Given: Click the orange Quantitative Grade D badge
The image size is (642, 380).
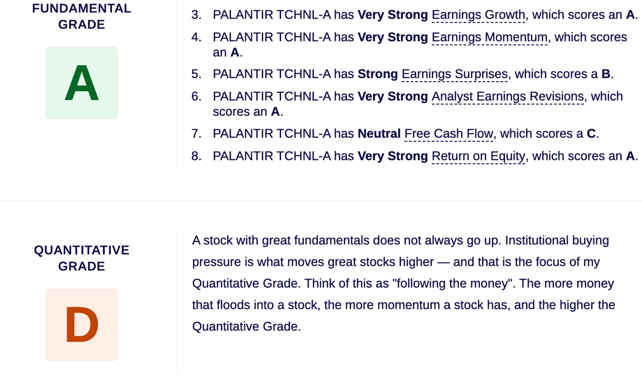Looking at the screenshot, I should [x=82, y=325].
